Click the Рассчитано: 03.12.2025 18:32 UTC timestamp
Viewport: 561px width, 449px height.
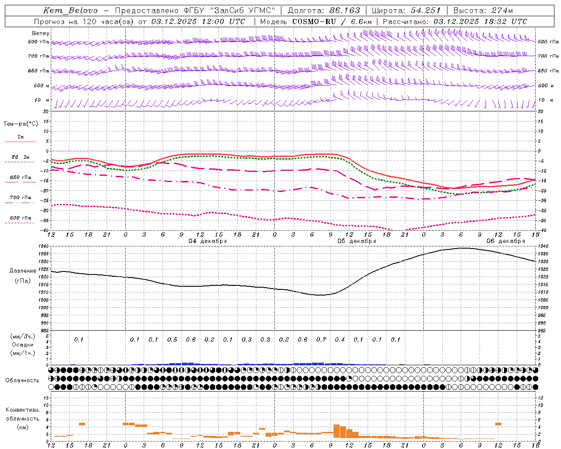455,21
